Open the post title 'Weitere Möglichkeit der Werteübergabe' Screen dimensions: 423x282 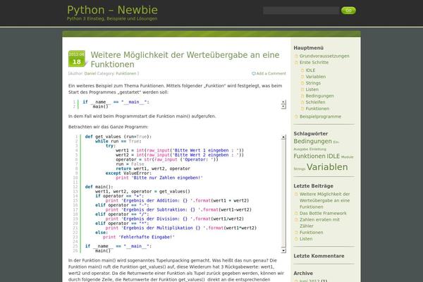(185, 60)
